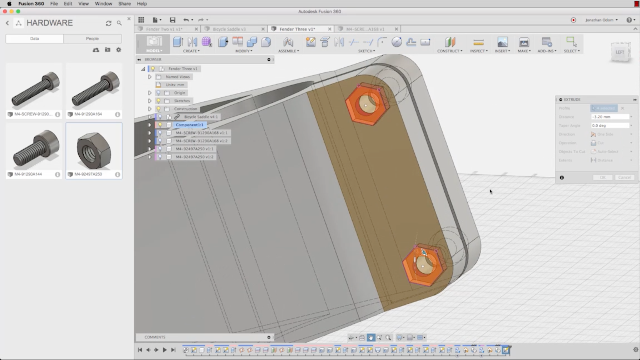Toggle Origin folder visibility lightbulb
Viewport: 640px width, 360px height.
[x=158, y=93]
